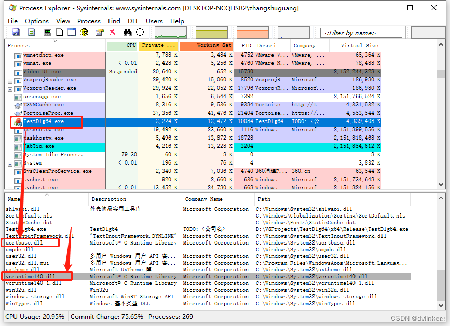Click the Refresh Now toolbar icon

coord(31,32)
